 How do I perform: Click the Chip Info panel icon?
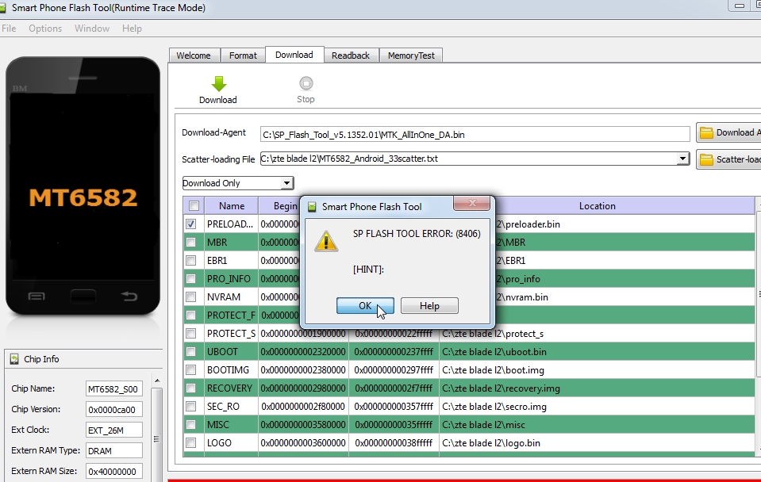(14, 359)
